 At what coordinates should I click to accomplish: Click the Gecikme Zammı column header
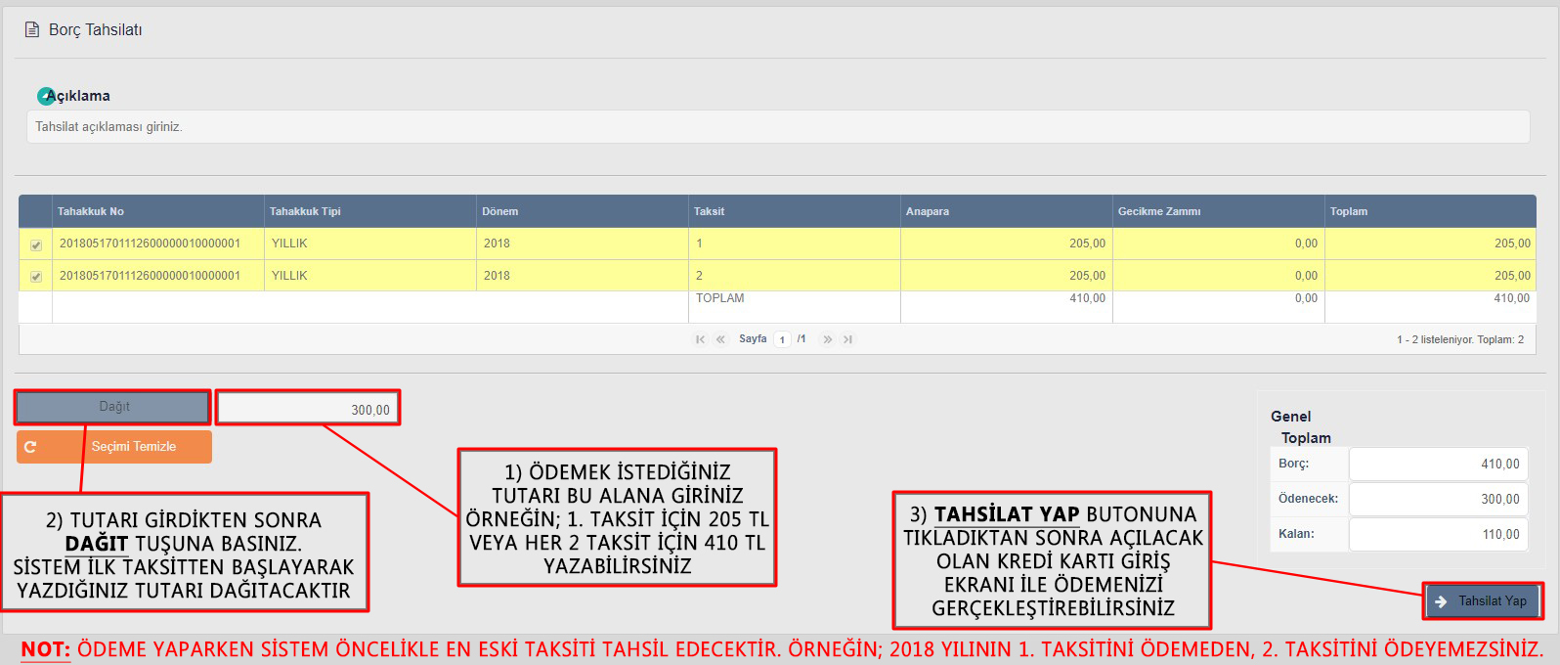point(1159,211)
